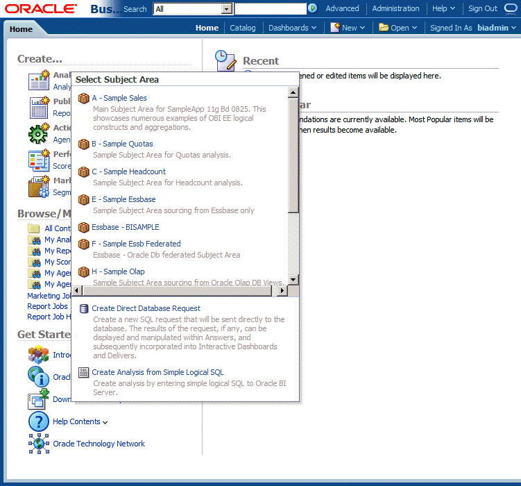This screenshot has width=521, height=486.
Task: Click the search go arrow icon
Action: (x=312, y=8)
